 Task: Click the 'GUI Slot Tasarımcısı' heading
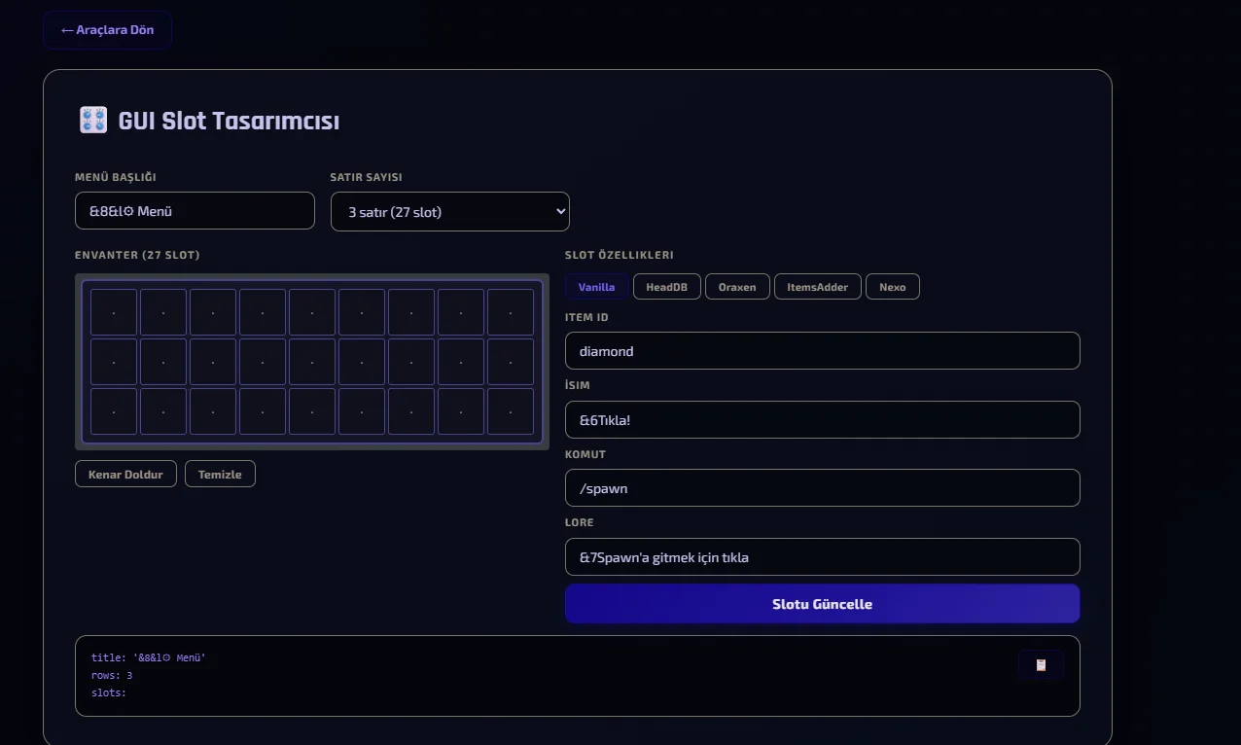229,122
